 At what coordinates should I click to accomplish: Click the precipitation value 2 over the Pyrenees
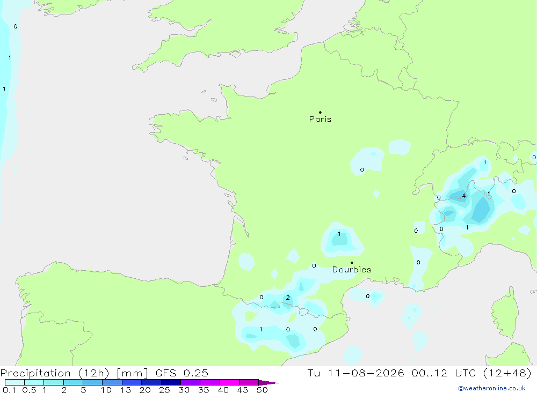pos(288,298)
